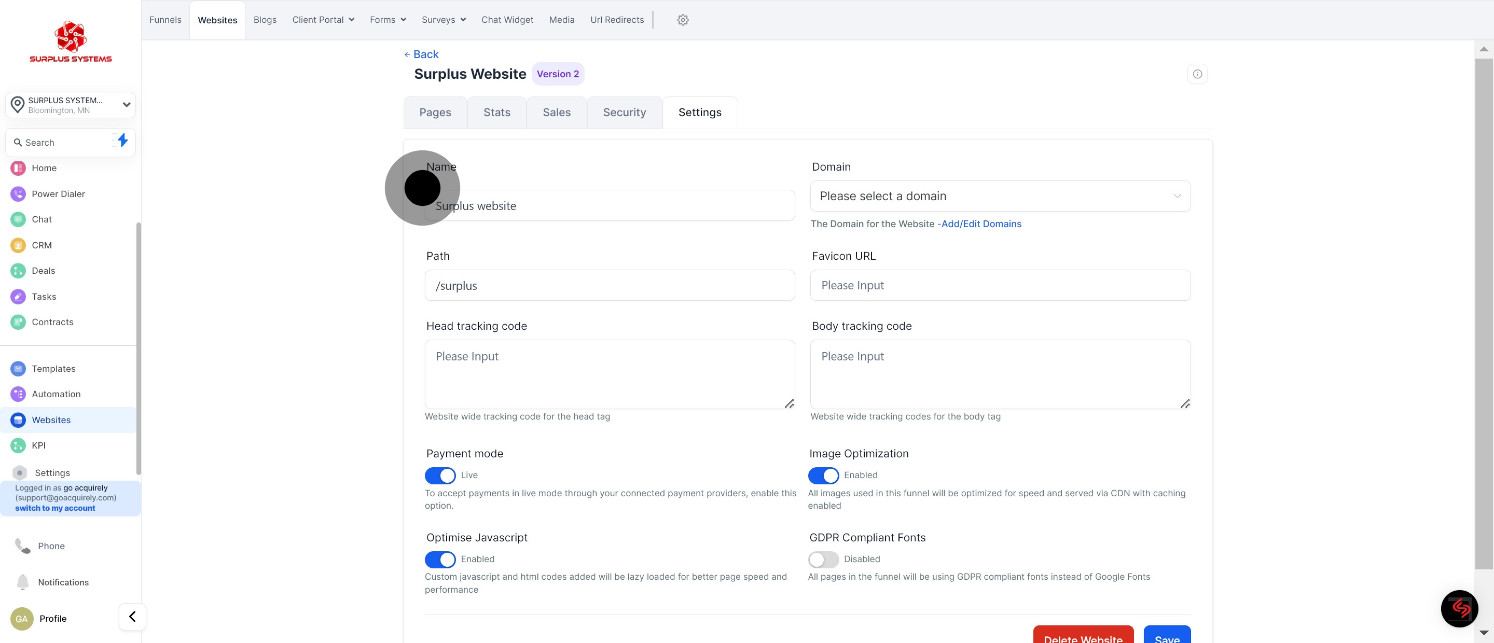This screenshot has width=1494, height=643.
Task: Open Phone in the sidebar
Action: tap(51, 546)
